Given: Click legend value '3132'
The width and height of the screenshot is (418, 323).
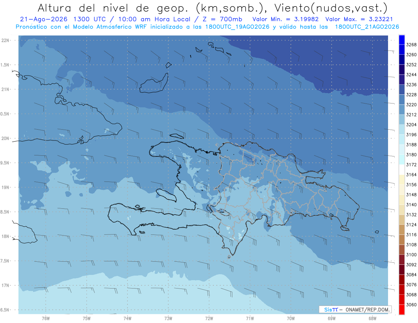Looking at the screenshot, I should (411, 215).
